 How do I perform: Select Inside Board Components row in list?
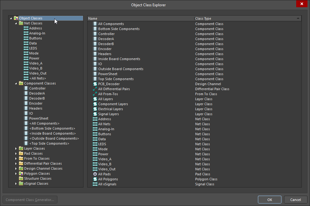coord(194,59)
